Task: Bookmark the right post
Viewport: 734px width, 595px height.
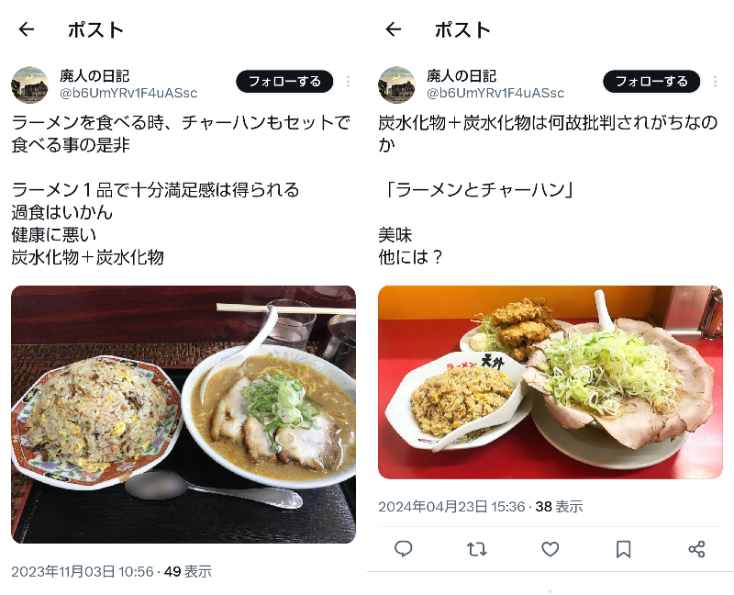Action: (623, 548)
